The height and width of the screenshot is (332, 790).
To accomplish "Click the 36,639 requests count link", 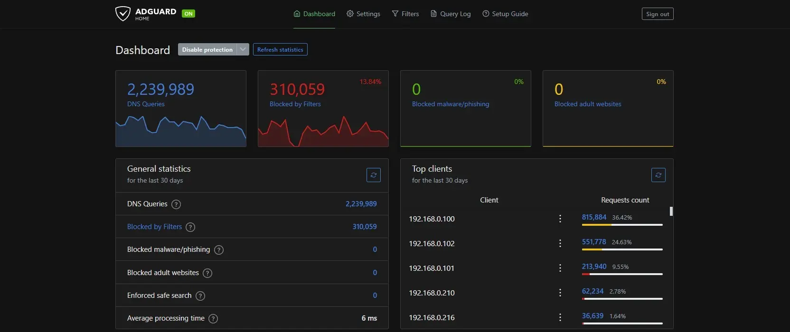I will coord(592,316).
